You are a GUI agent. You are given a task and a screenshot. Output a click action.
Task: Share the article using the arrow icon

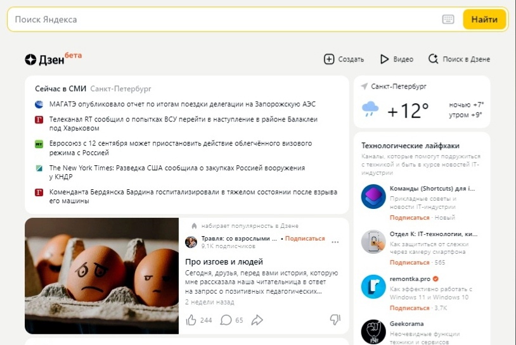[x=257, y=320]
